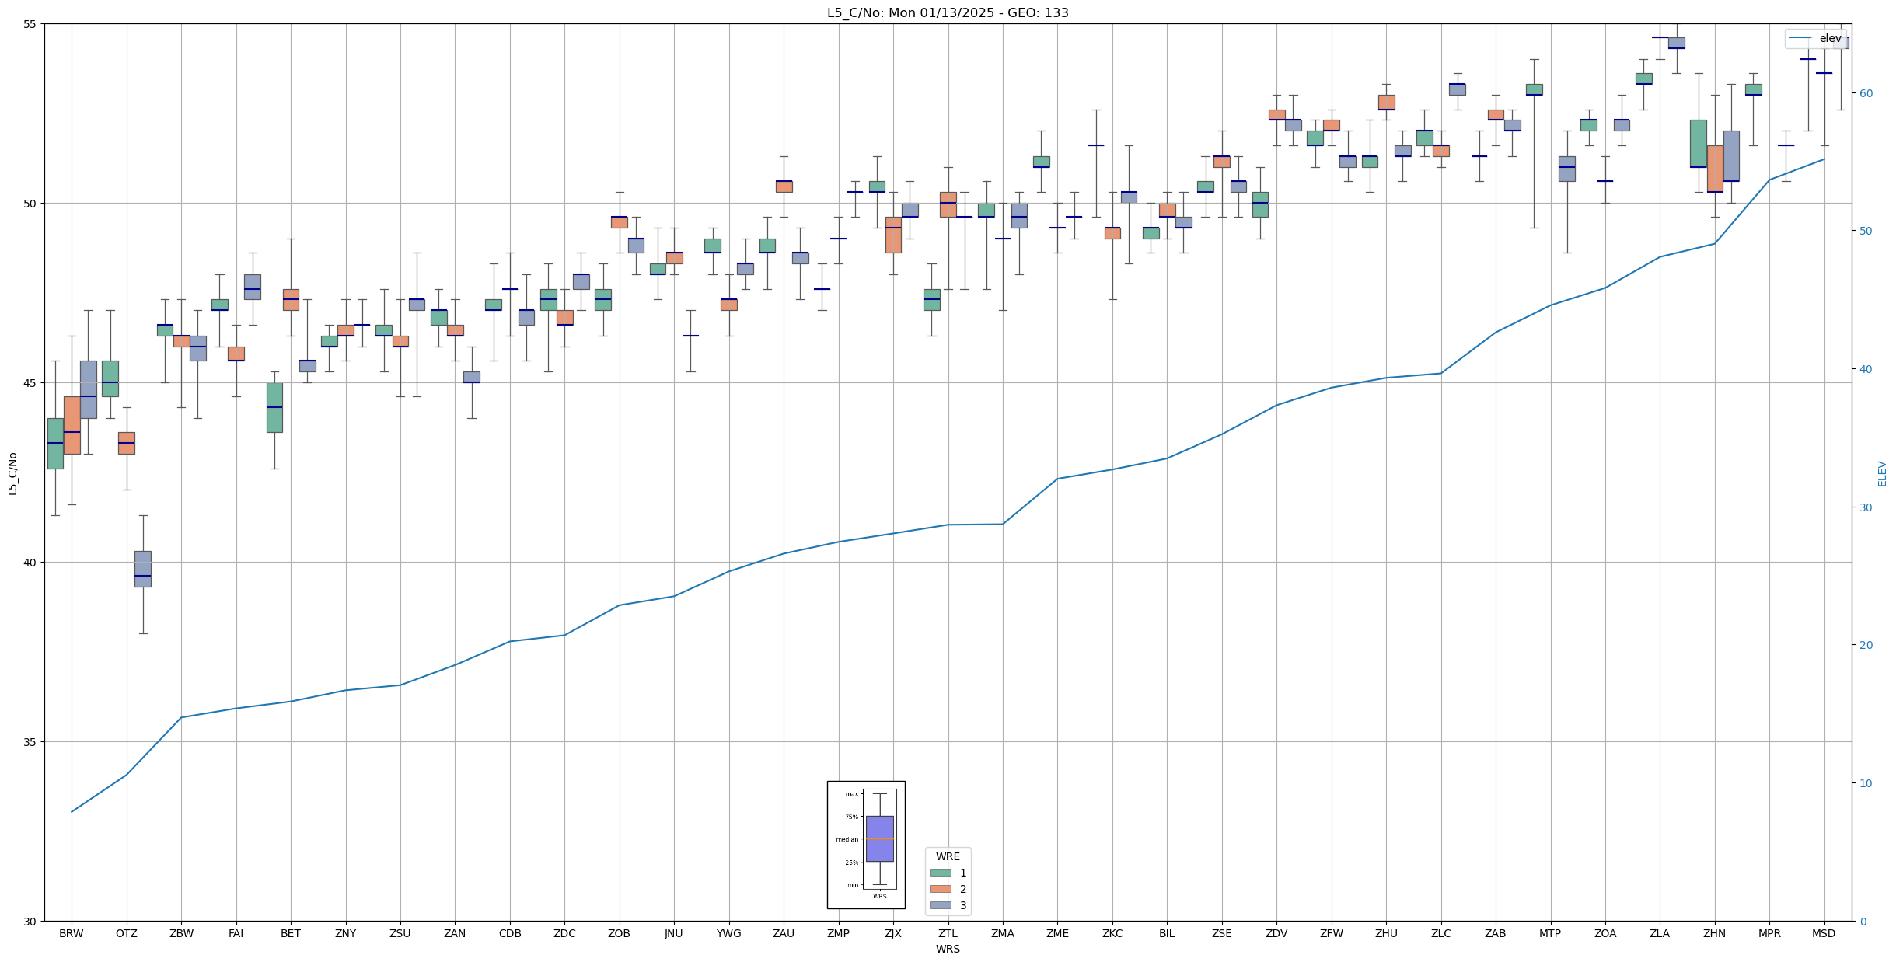Click the MSD label on the x-axis
Image resolution: width=1896 pixels, height=962 pixels.
pos(1824,933)
